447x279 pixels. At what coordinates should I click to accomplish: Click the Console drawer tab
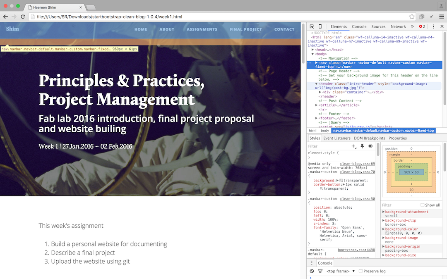[325, 263]
